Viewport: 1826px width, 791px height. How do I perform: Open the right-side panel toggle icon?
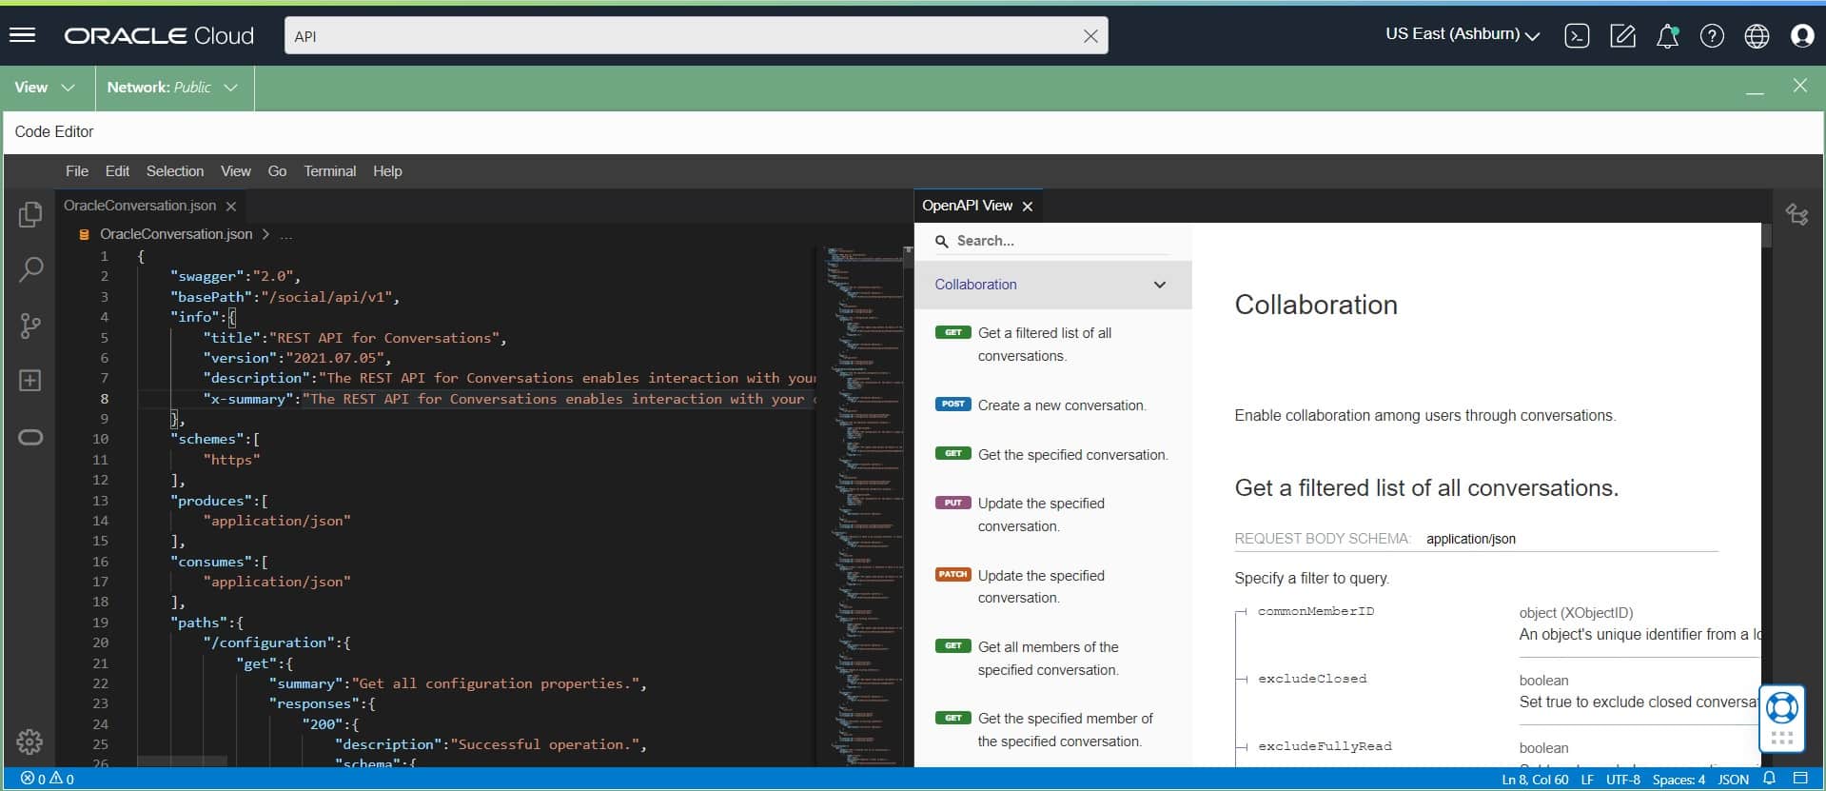point(1797,215)
